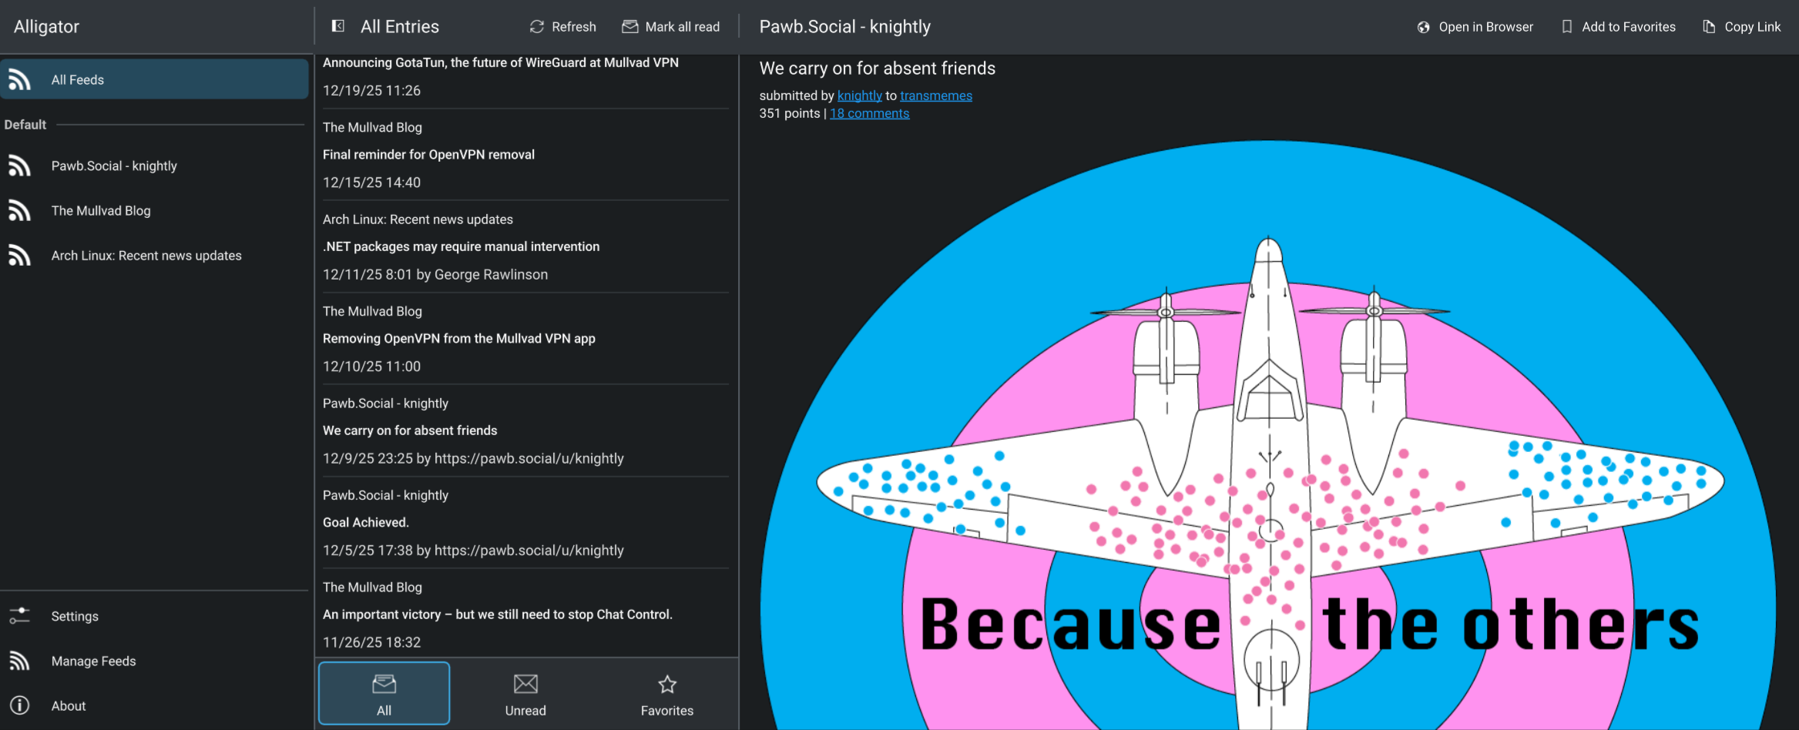
Task: Toggle the sidebar collapse icon
Action: click(x=337, y=26)
